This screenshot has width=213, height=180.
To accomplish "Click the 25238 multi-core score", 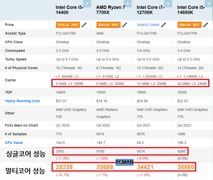I will coord(64,167).
